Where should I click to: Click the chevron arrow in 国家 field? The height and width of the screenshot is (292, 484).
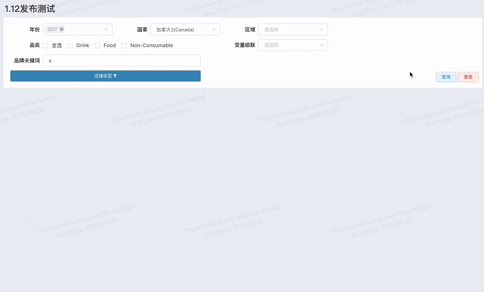(x=214, y=29)
